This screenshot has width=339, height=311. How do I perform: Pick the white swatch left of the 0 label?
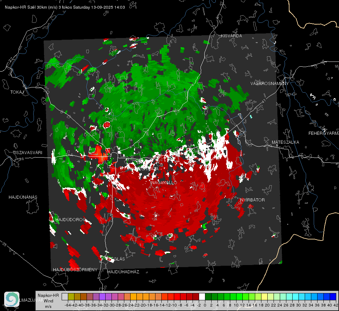202,296
